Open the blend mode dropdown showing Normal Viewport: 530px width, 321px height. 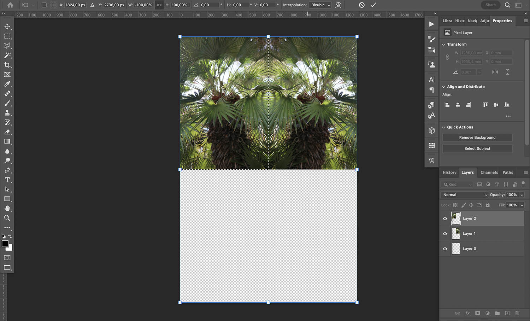[x=464, y=194]
